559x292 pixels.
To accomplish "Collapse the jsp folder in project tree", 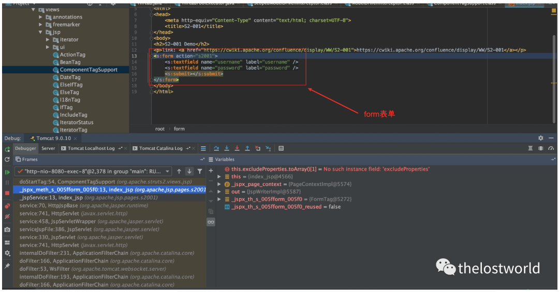I will click(41, 32).
